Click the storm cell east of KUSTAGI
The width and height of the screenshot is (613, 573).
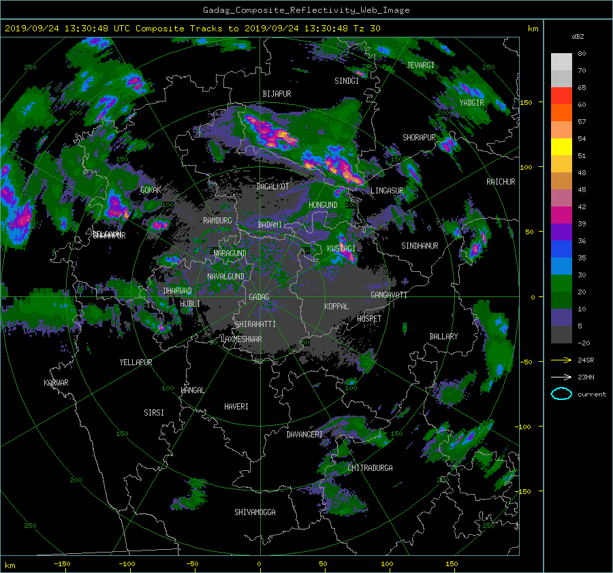(347, 250)
